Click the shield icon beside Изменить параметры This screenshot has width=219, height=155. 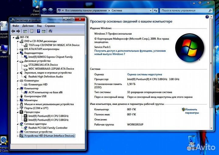pos(183,109)
